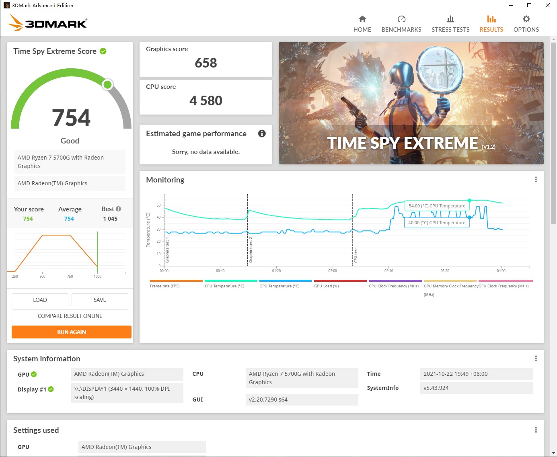Click the 3DMark logo
This screenshot has height=457, width=557.
point(47,23)
